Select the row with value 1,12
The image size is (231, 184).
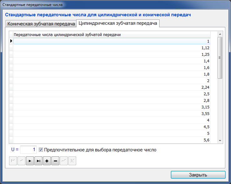pyautogui.click(x=112, y=48)
